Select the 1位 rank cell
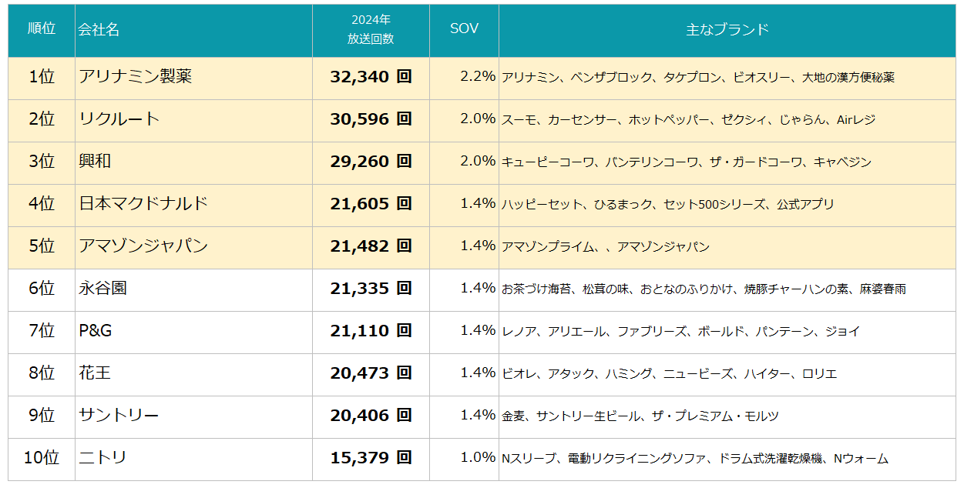964x488 pixels. pos(42,76)
